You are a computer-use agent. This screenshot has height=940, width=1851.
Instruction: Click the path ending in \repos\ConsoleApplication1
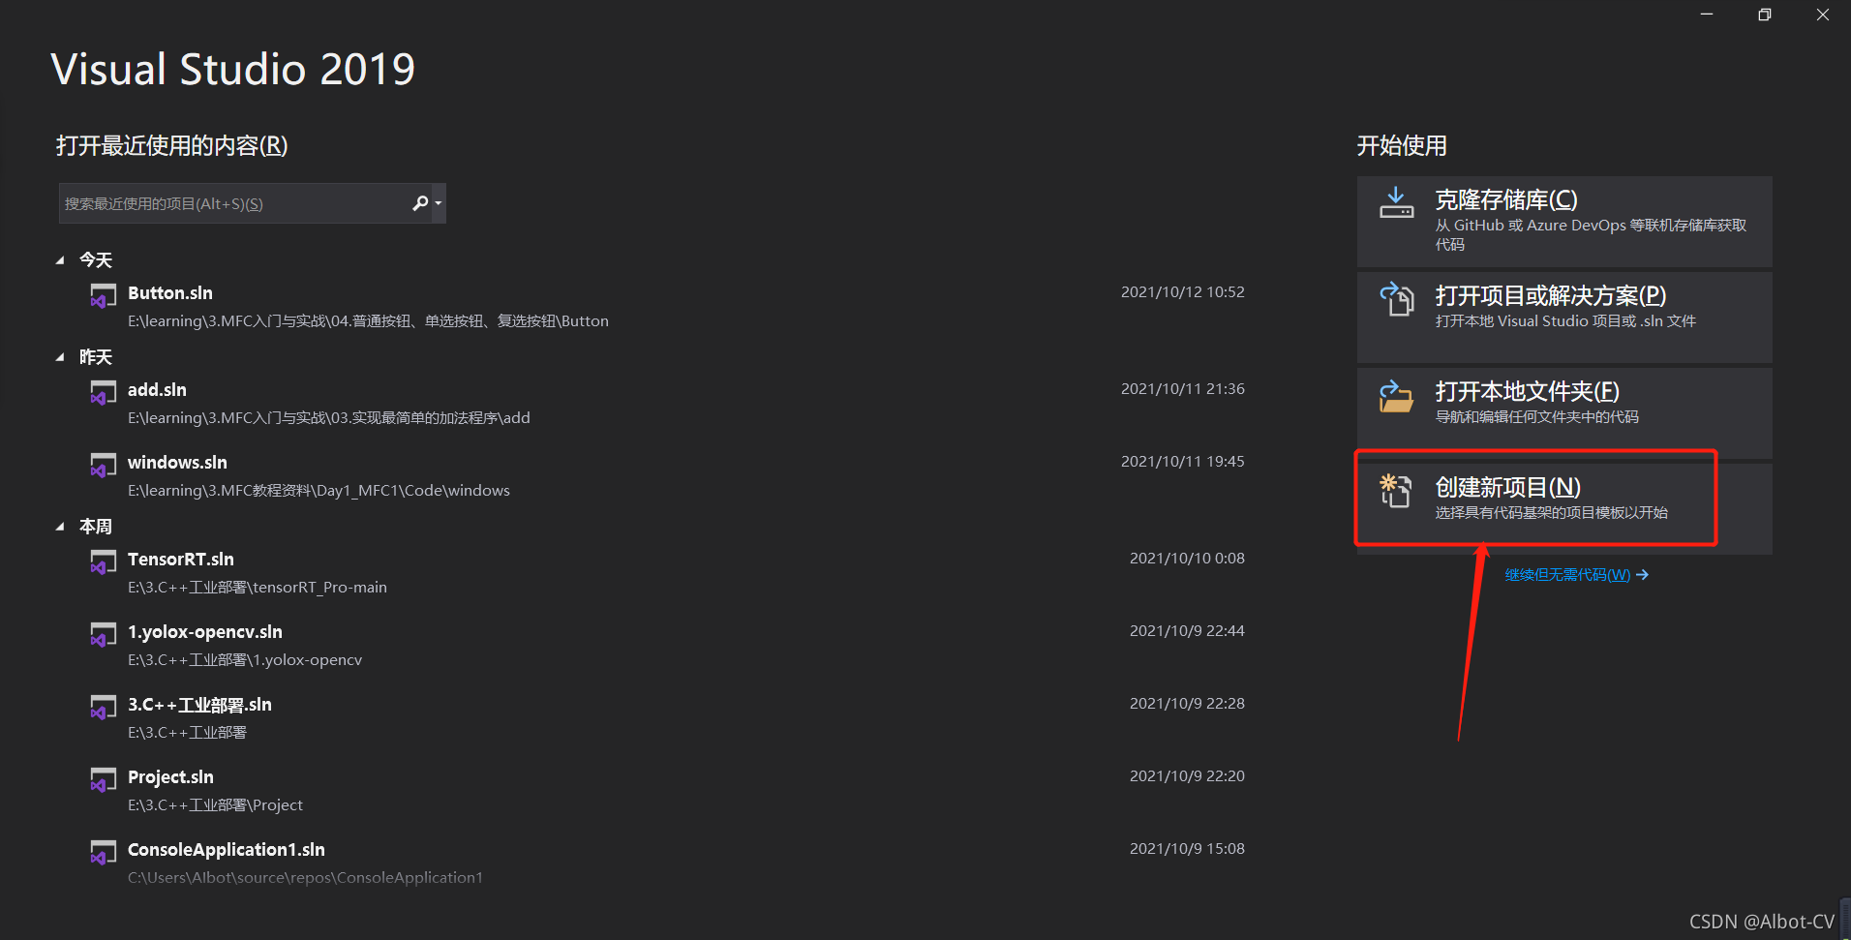(x=305, y=878)
